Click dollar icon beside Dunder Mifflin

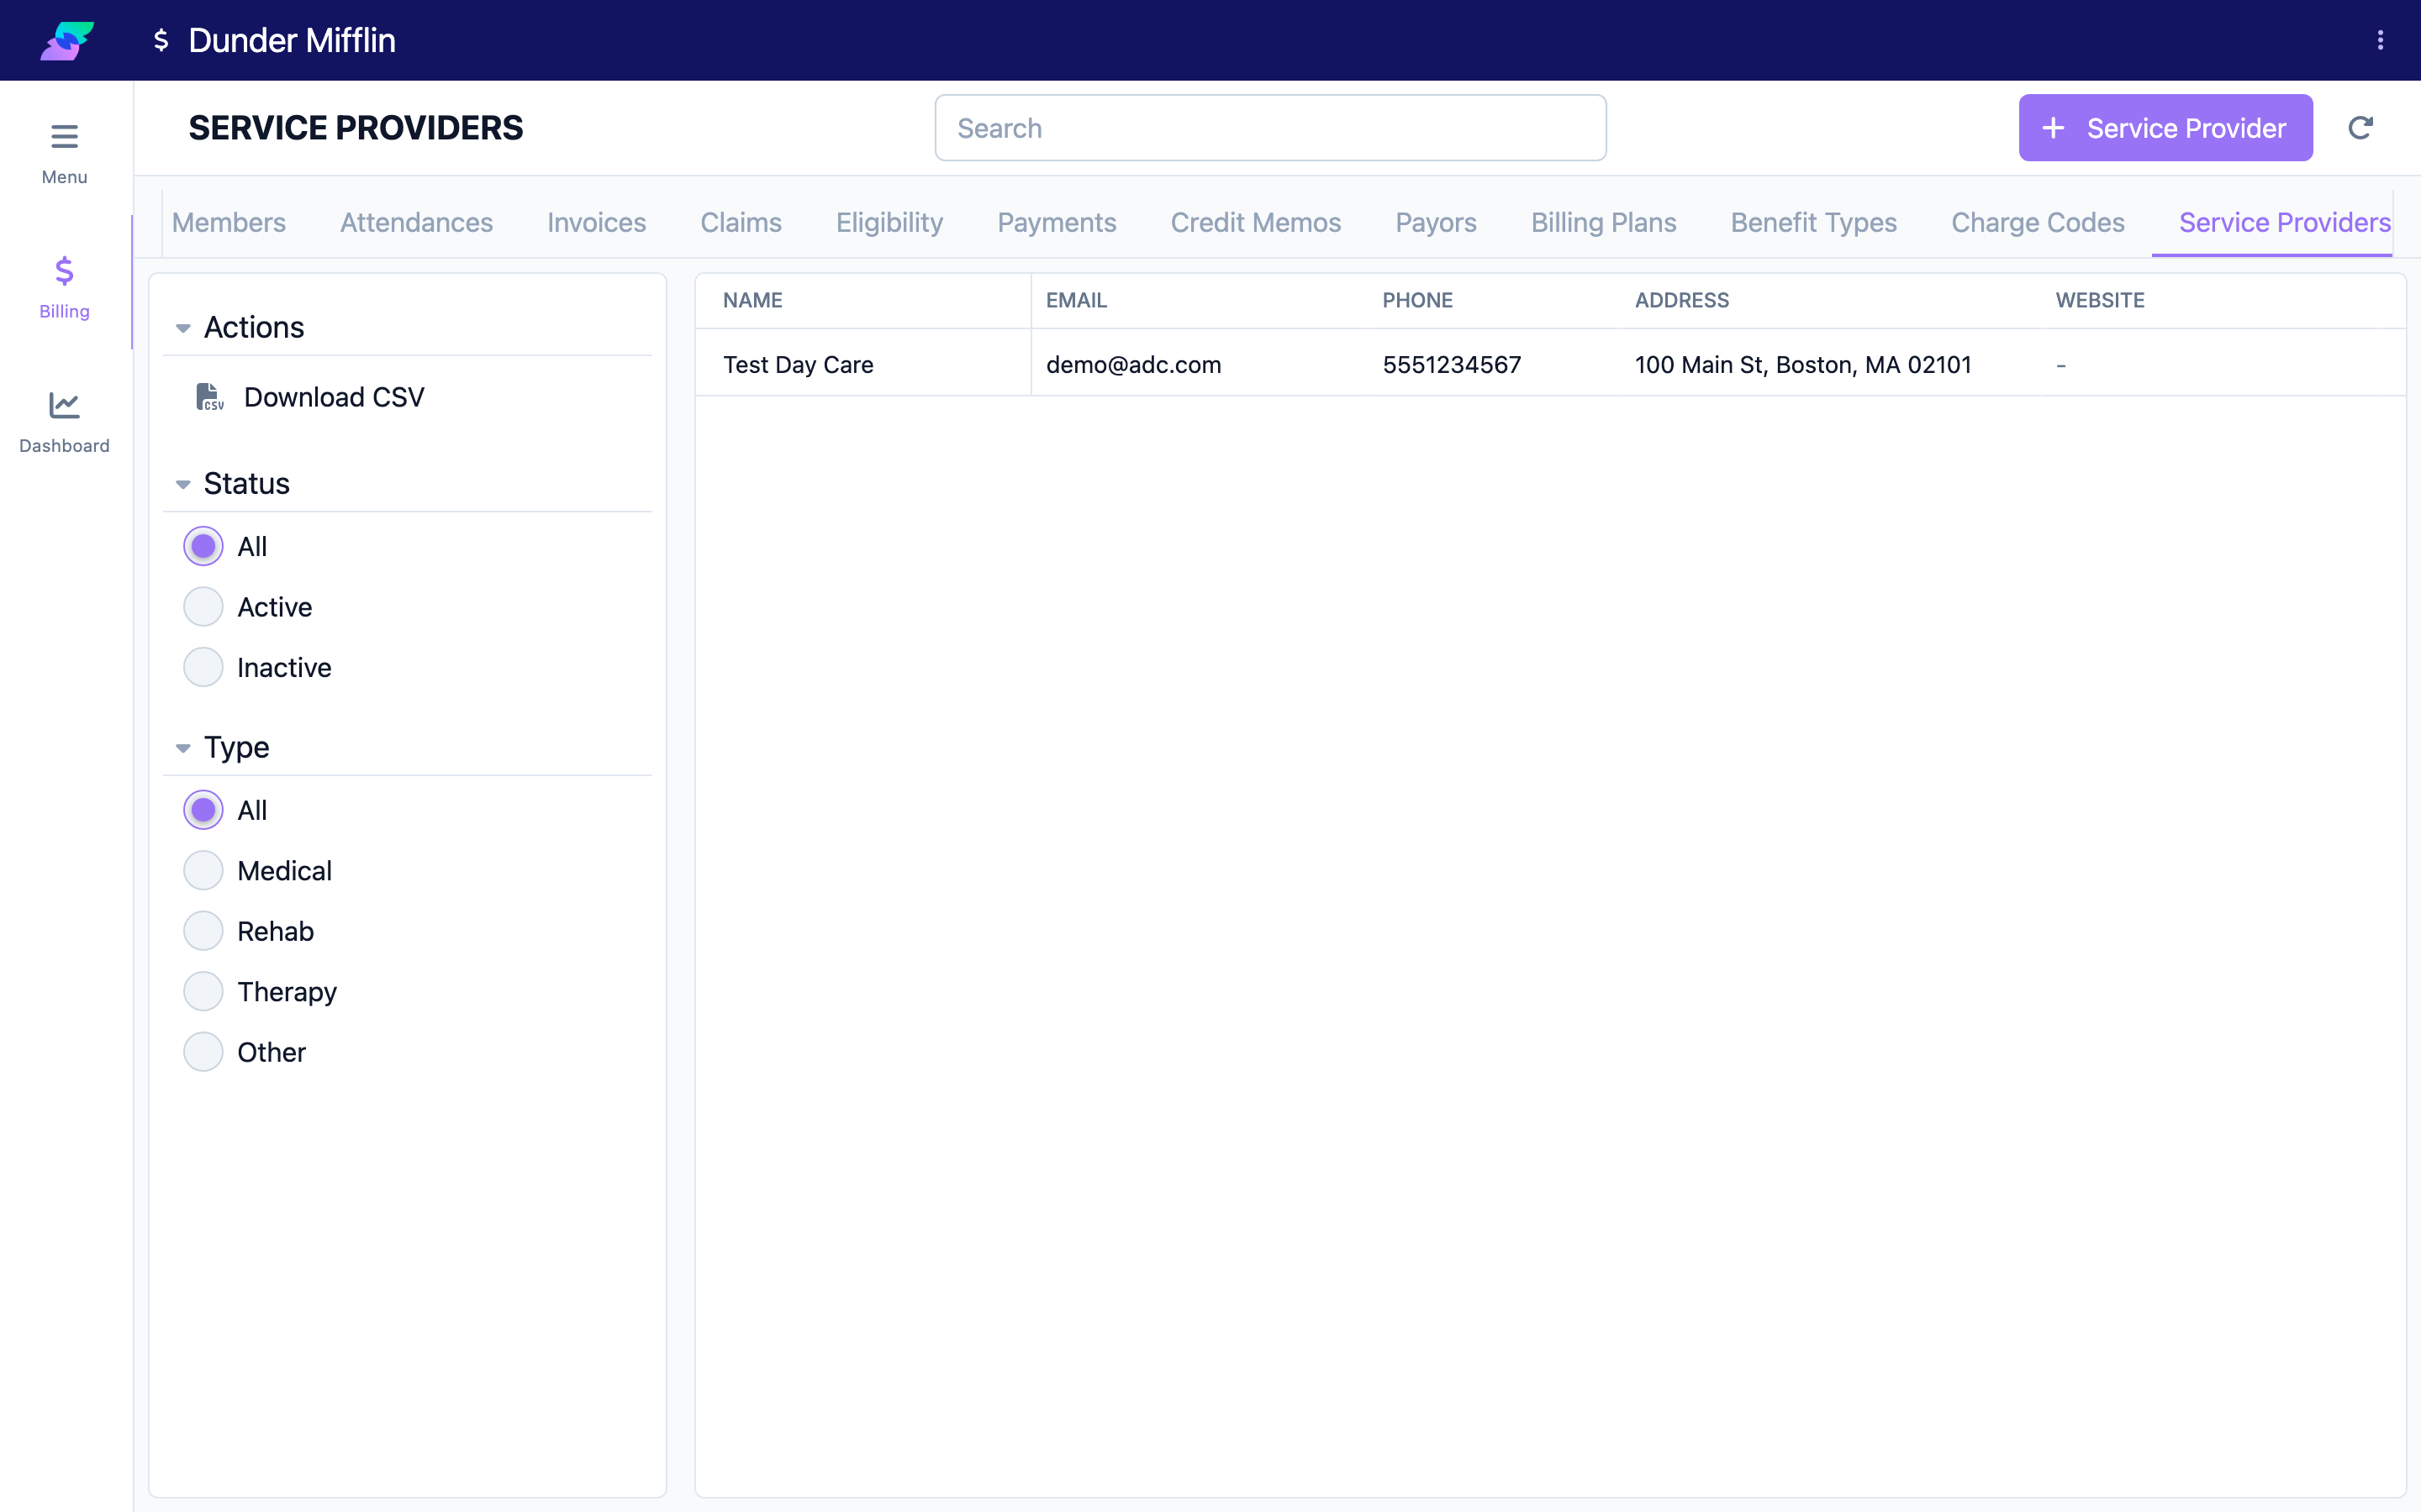pos(160,40)
